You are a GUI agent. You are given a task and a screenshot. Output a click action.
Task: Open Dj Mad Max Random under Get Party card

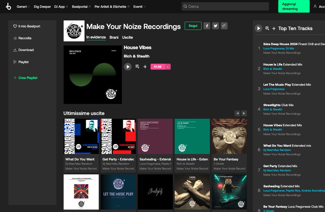[116, 164]
